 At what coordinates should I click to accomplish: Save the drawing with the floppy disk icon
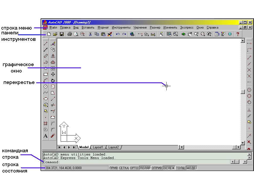point(62,34)
